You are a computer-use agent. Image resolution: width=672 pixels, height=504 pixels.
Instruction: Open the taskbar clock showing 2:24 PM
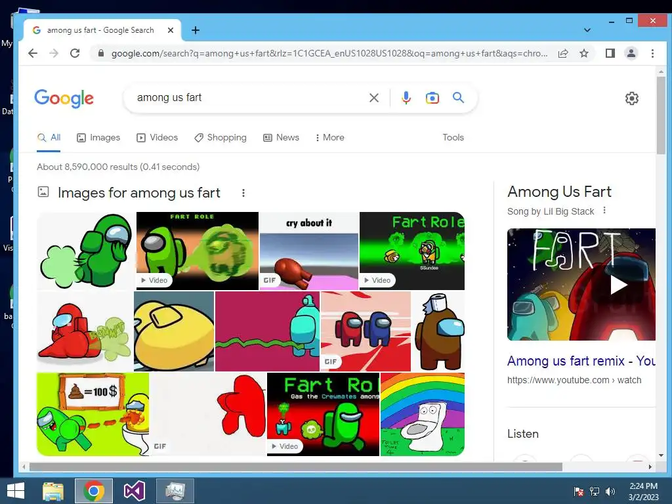click(643, 491)
